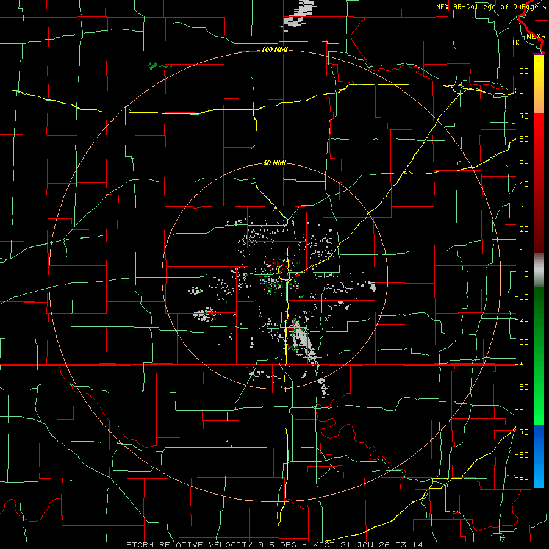Click the 10 value on the velocity scale
Viewport: 549px width, 549px height.
(524, 252)
